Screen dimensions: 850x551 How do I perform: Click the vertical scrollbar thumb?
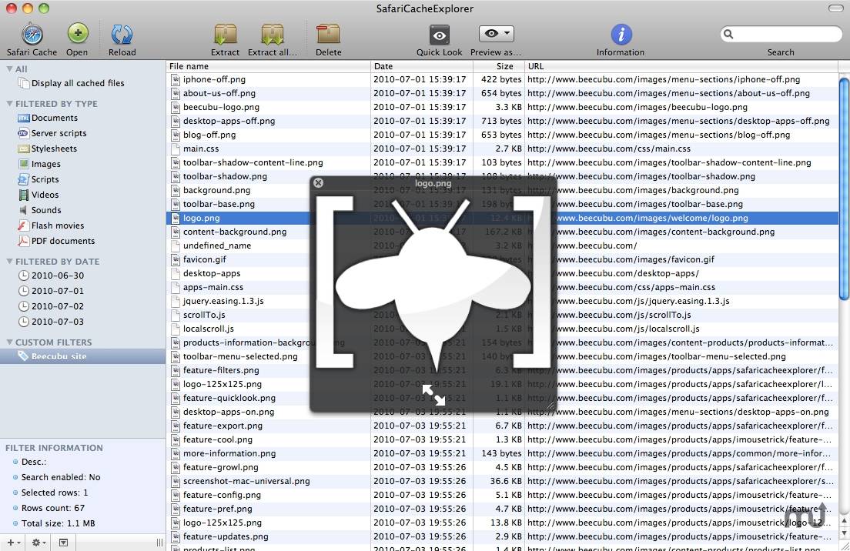[844, 188]
